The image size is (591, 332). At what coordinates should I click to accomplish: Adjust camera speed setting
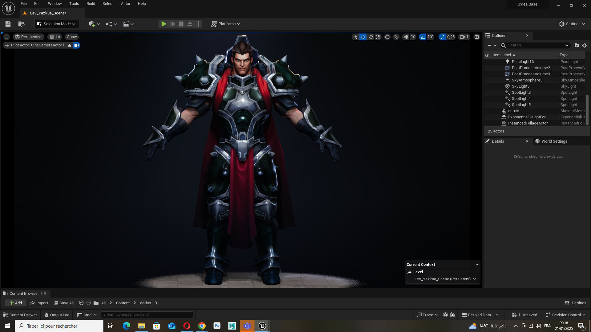coord(464,37)
